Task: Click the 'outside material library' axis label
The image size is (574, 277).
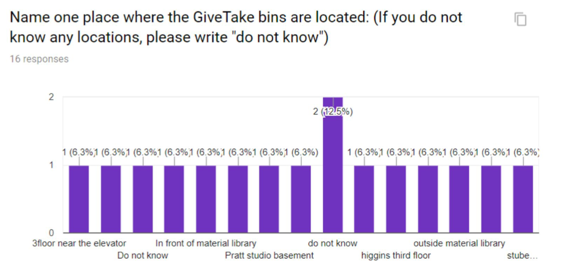Action: pyautogui.click(x=459, y=243)
